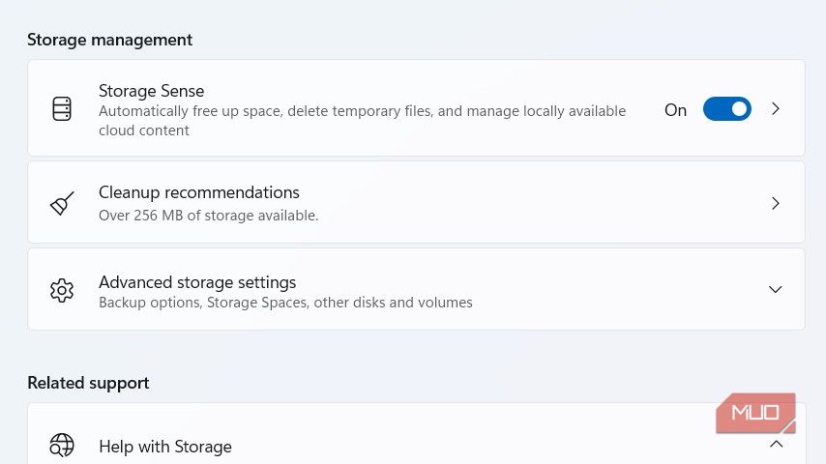This screenshot has height=464, width=826.
Task: Click "Over 256 MB of storage available" text
Action: click(208, 216)
